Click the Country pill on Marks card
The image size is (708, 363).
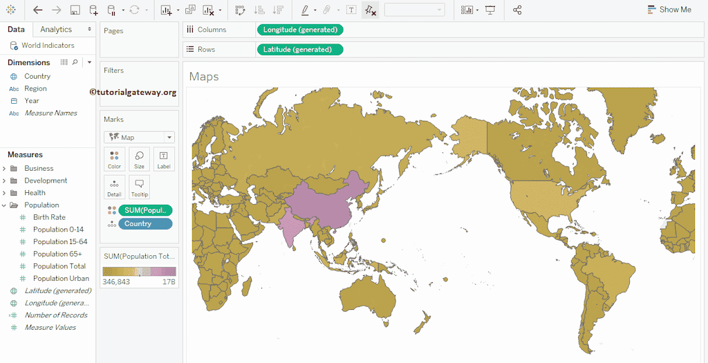tap(145, 224)
